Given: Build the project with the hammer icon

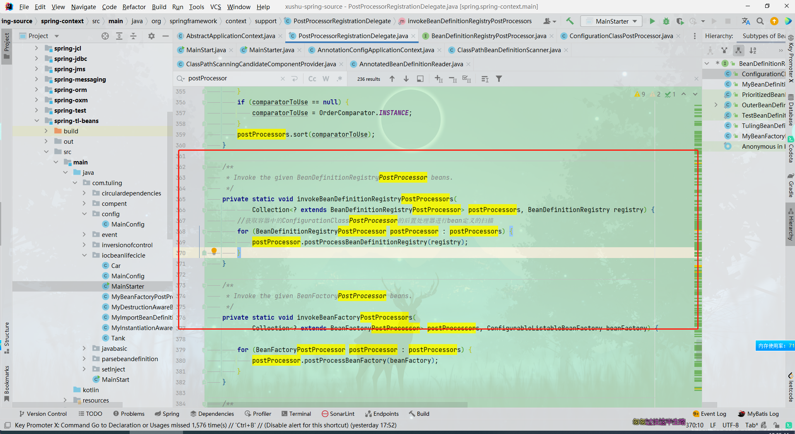Looking at the screenshot, I should pyautogui.click(x=570, y=21).
